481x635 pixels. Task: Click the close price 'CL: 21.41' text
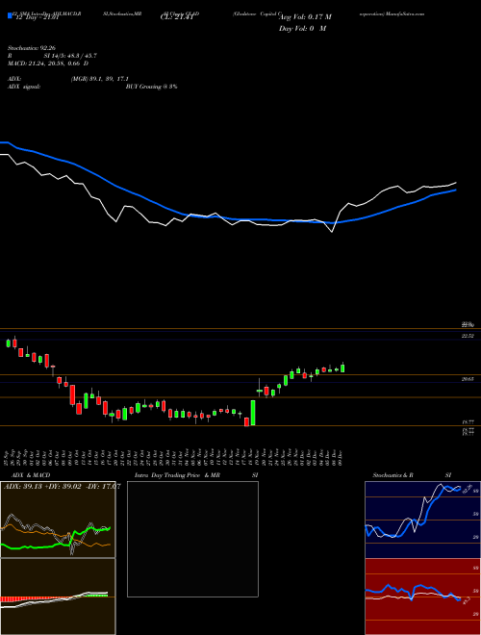[176, 17]
